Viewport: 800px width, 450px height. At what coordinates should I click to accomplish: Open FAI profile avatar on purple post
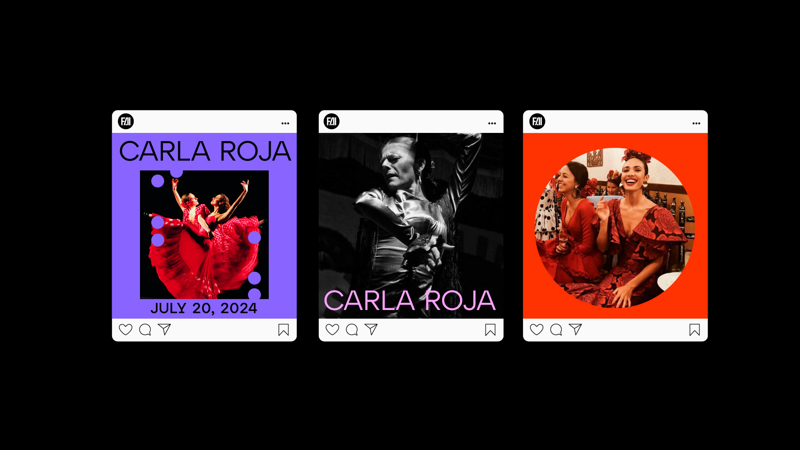(126, 121)
